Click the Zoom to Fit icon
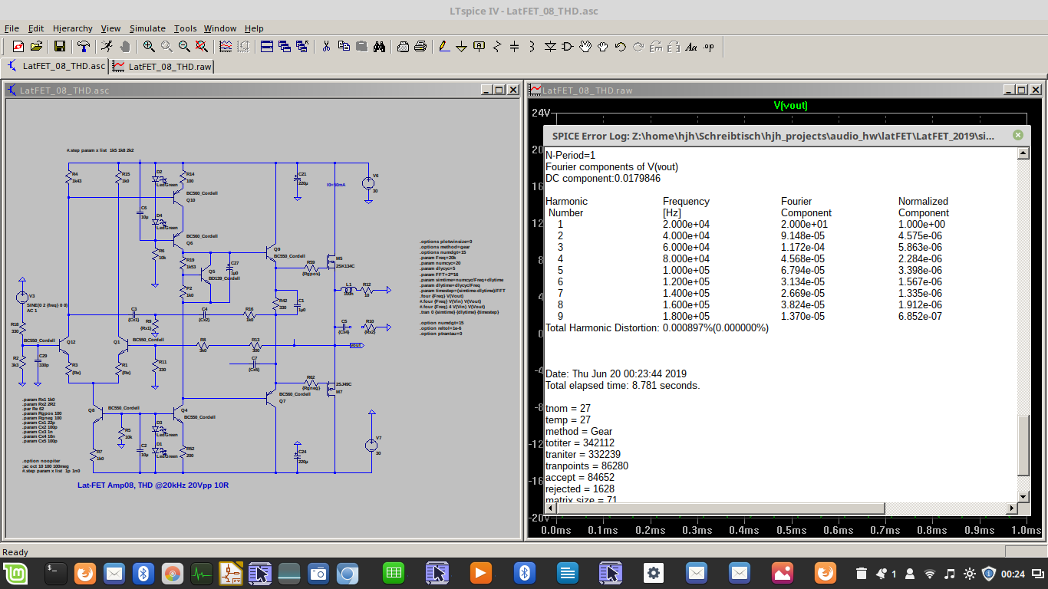 tap(202, 47)
